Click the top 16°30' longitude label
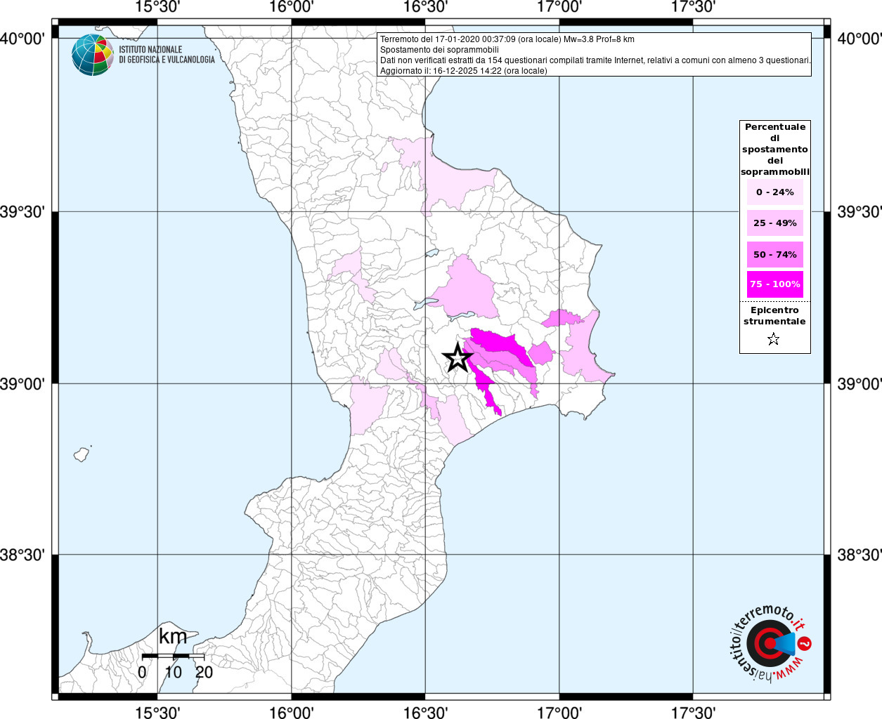This screenshot has width=882, height=719. (x=425, y=7)
